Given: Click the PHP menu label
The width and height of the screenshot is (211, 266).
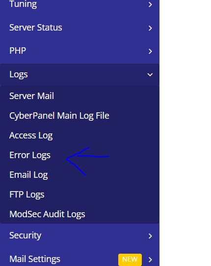Looking at the screenshot, I should coord(18,51).
